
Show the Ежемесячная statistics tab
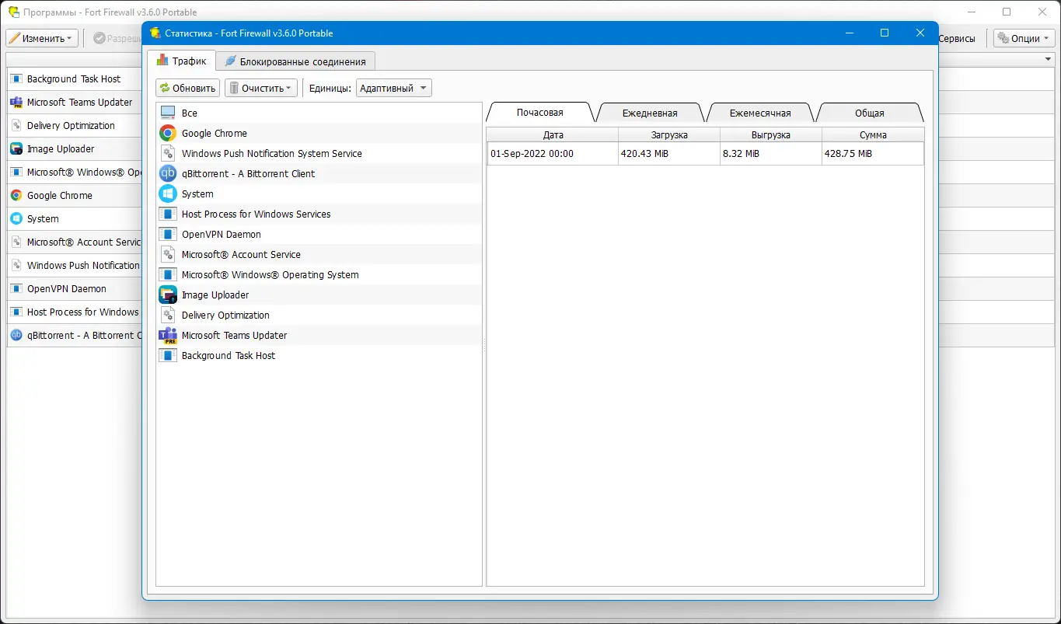760,113
